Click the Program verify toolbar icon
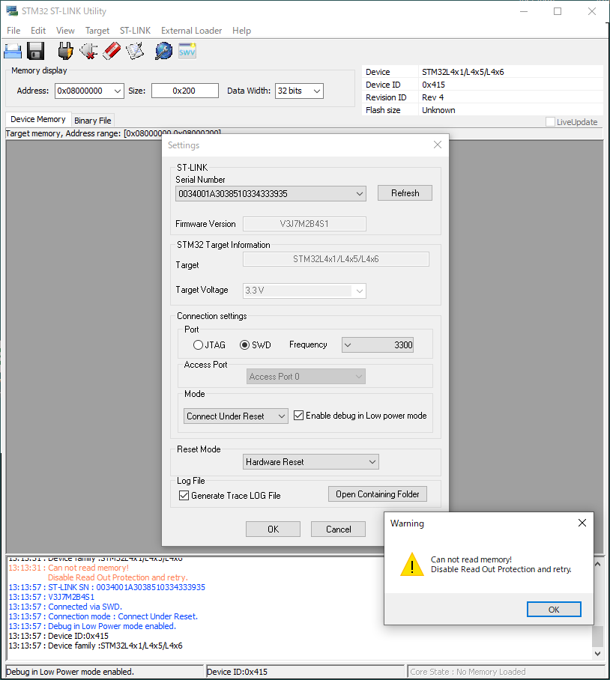This screenshot has width=610, height=680. click(x=135, y=51)
